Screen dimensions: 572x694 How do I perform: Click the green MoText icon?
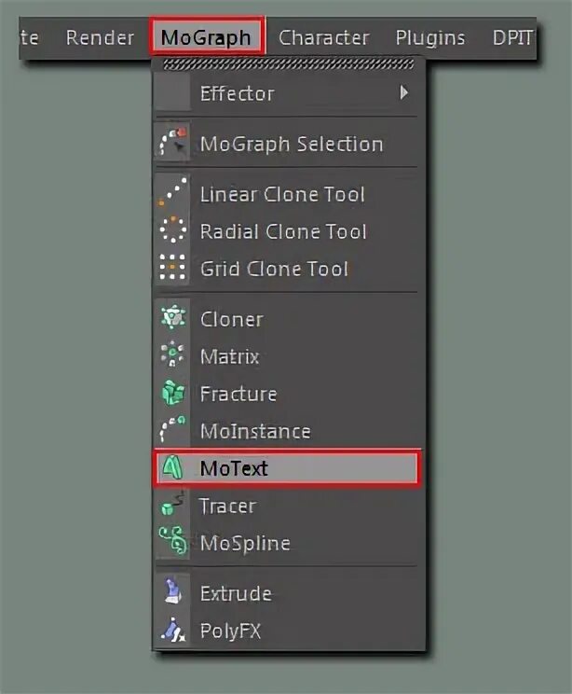point(172,468)
